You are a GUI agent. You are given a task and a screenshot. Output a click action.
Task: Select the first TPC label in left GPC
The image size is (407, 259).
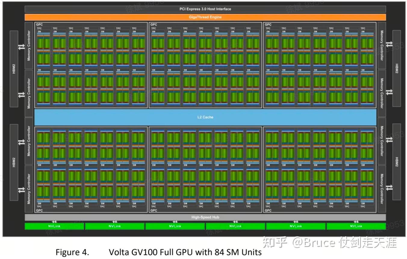click(39, 28)
